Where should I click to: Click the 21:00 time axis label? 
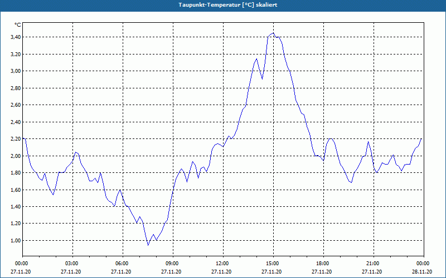[x=374, y=264]
